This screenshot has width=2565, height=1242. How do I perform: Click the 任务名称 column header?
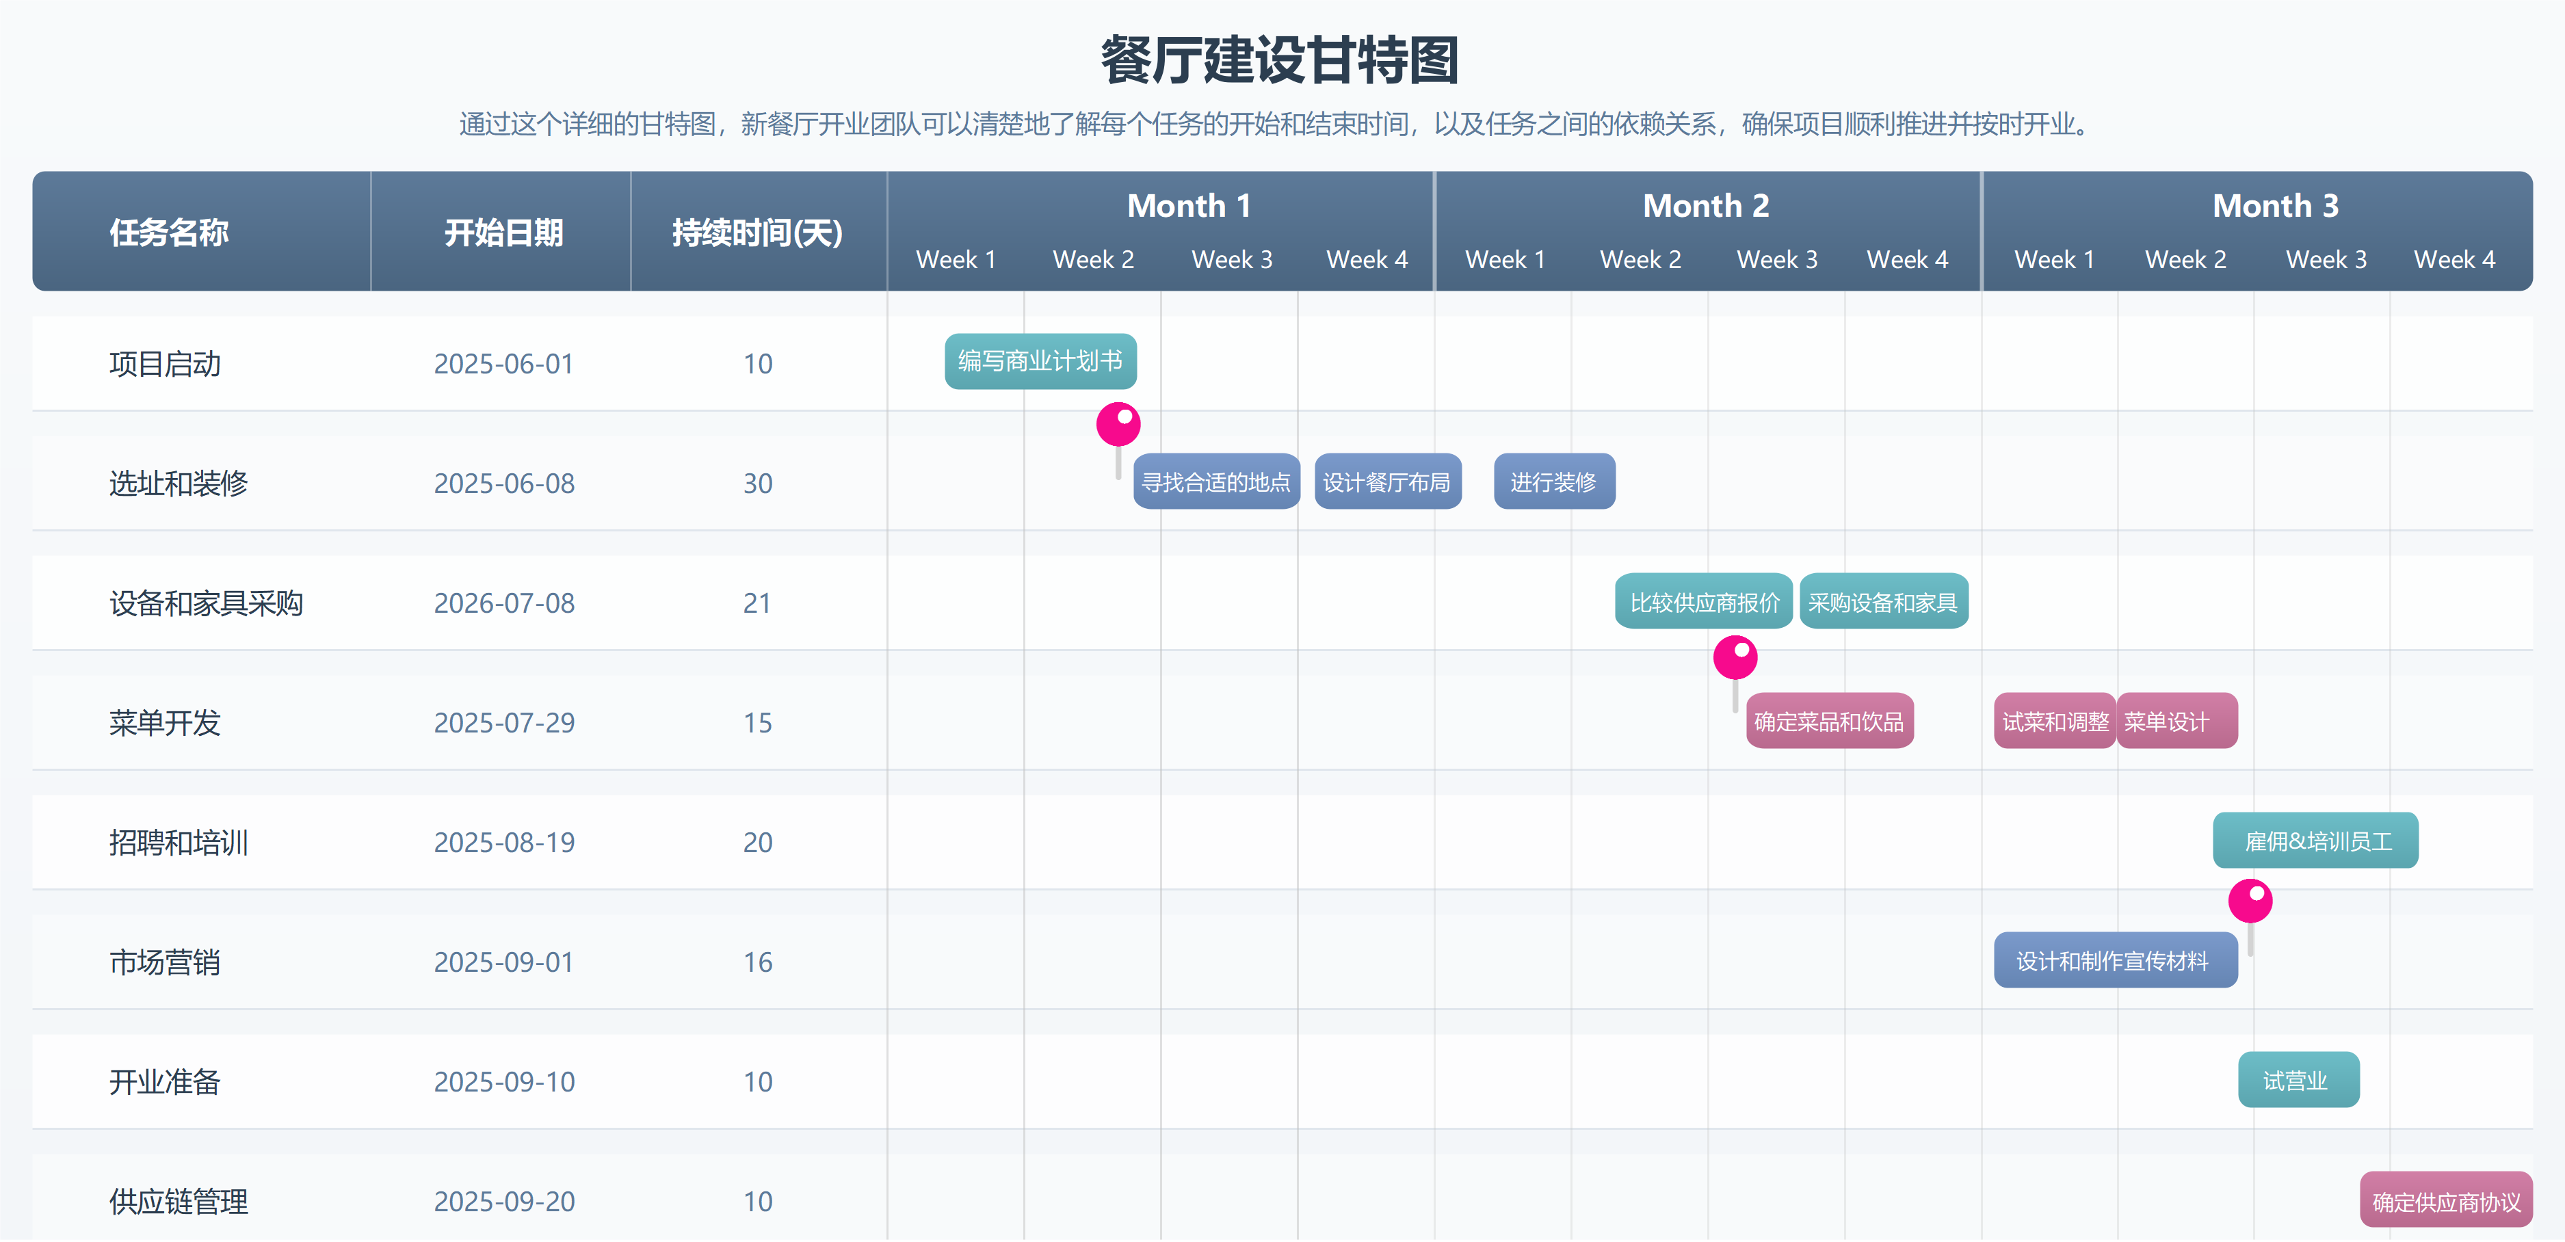coord(169,232)
